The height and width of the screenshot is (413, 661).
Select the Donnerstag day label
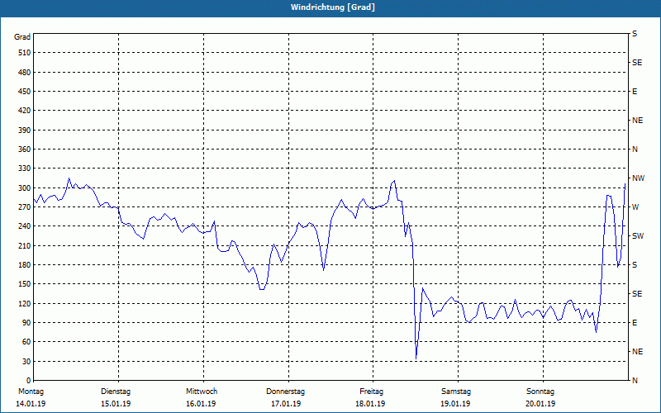285,392
